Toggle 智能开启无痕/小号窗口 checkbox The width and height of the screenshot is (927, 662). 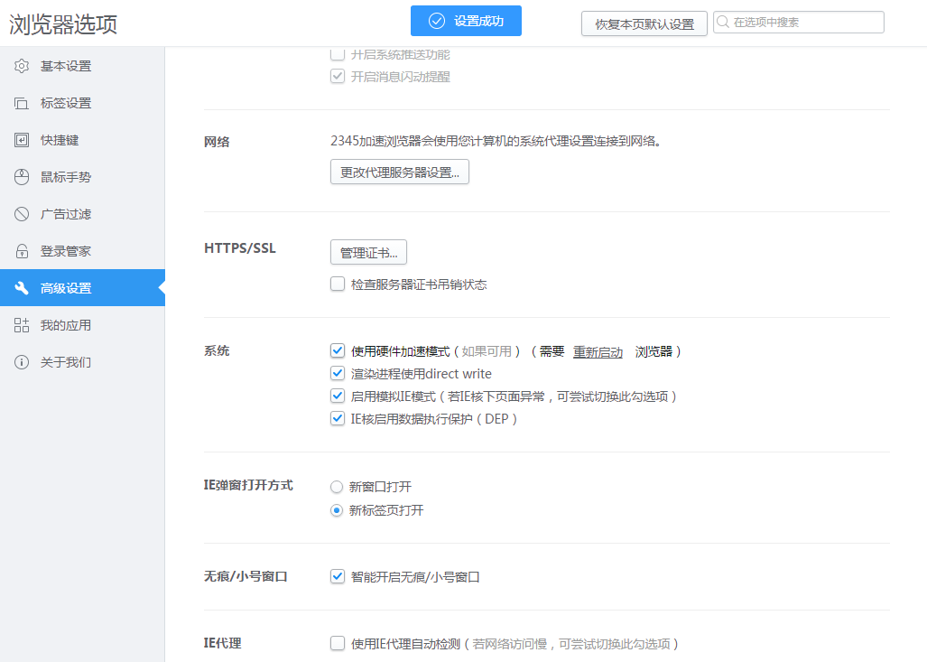click(338, 576)
